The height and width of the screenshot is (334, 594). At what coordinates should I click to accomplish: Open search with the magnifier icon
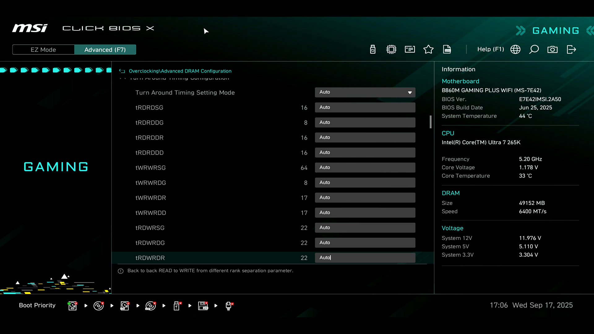[534, 49]
